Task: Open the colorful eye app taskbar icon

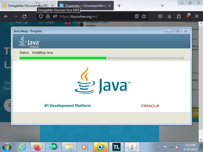Action: click(x=100, y=147)
